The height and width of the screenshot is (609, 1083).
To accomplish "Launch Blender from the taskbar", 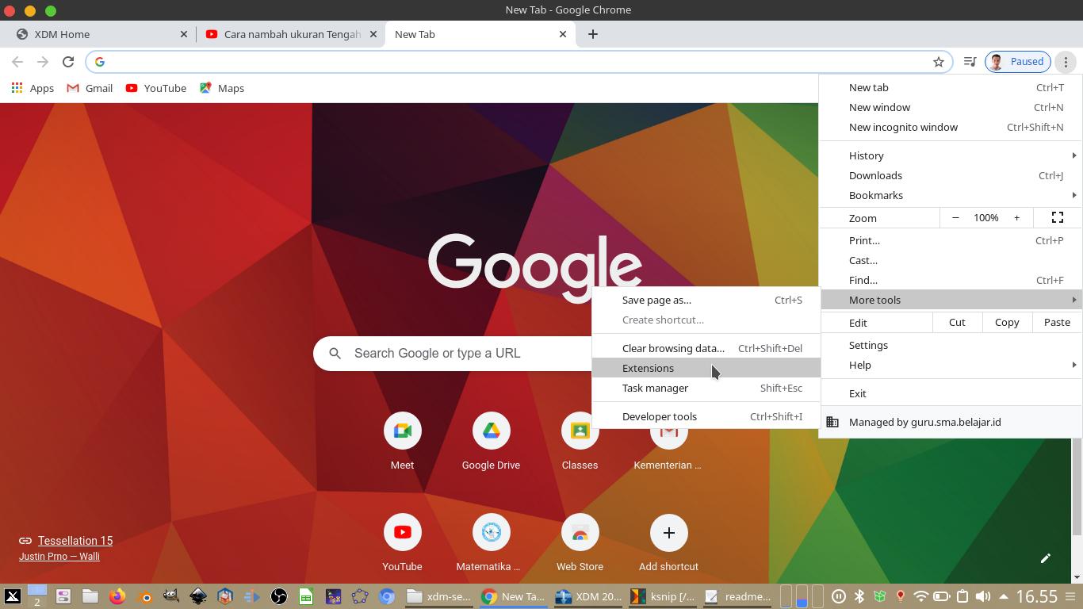I will pyautogui.click(x=144, y=596).
